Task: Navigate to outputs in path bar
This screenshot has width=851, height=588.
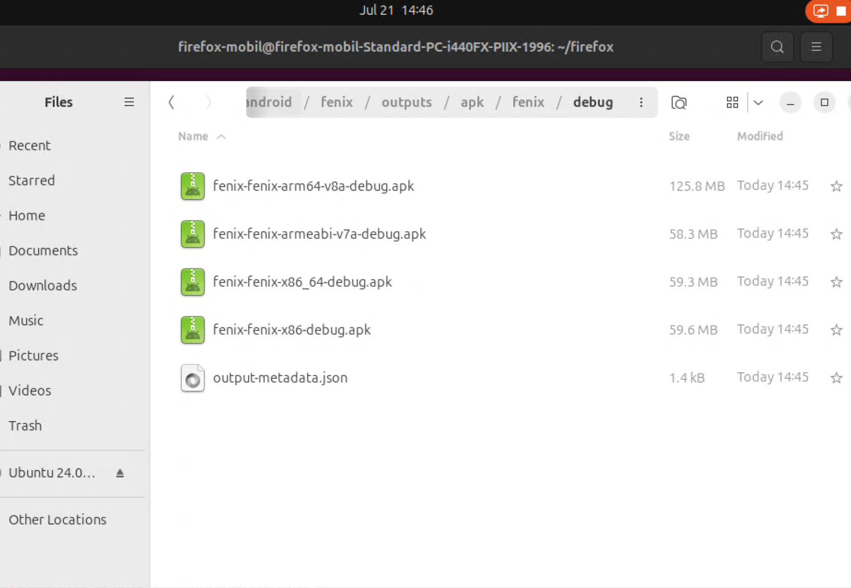Action: tap(406, 102)
